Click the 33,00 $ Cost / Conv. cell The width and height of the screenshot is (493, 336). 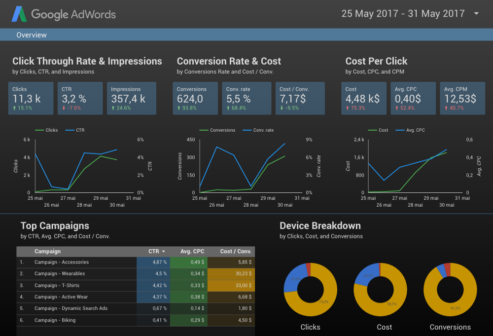coord(231,285)
